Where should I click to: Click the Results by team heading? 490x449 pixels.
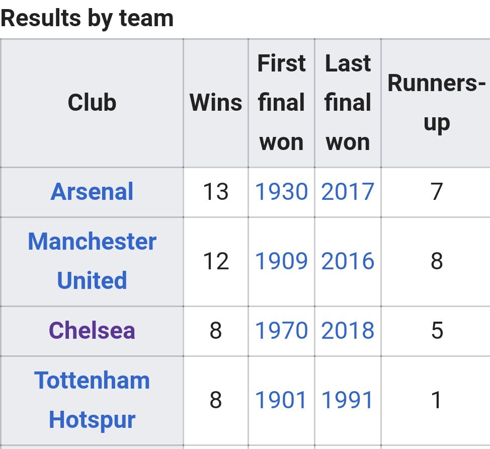[x=87, y=19]
